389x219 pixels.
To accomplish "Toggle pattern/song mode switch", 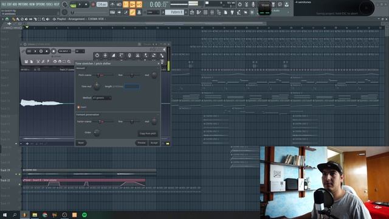I will click(x=73, y=5).
